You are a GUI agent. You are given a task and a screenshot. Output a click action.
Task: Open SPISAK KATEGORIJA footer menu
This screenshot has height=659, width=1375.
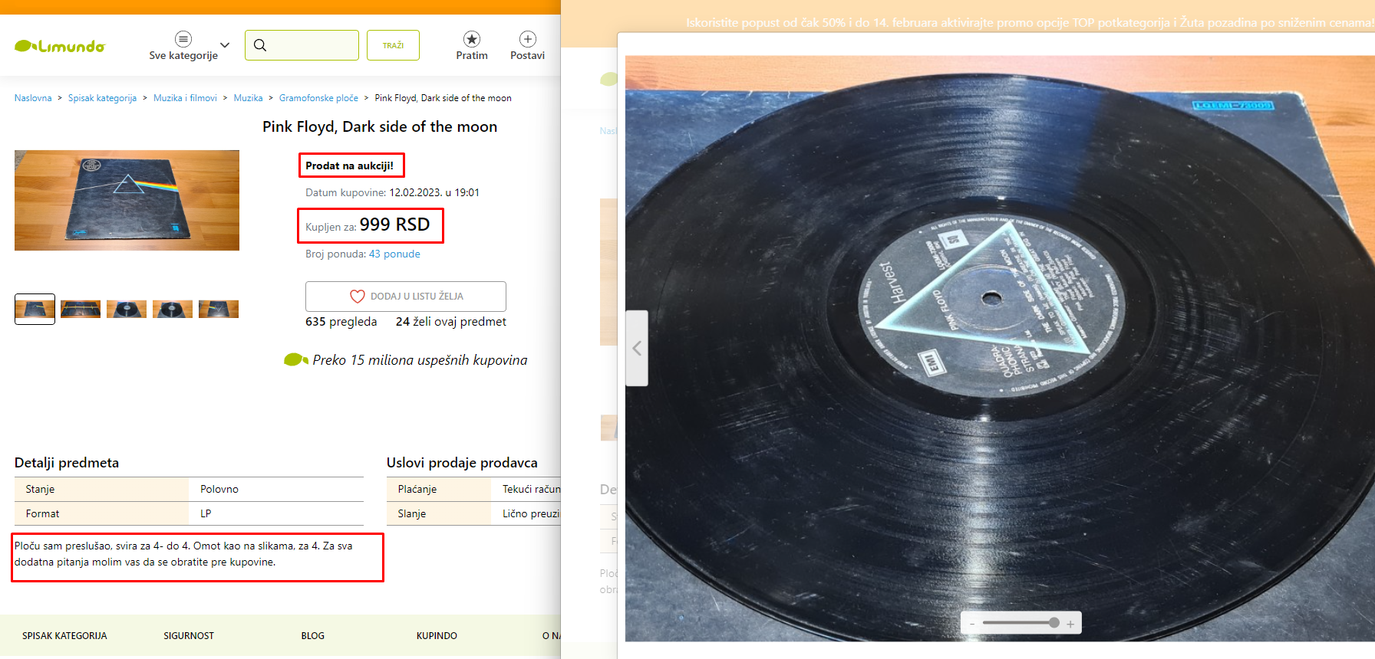[64, 636]
